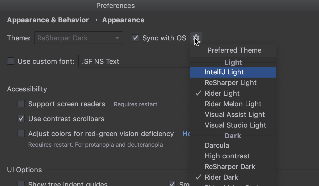The height and width of the screenshot is (186, 319).
Task: Uncheck Use contrast scrollbars
Action: (x=21, y=119)
